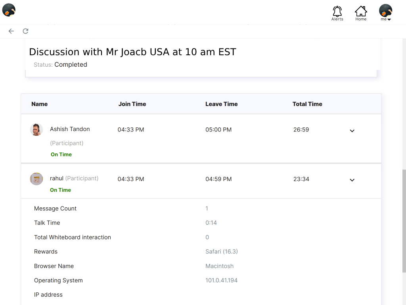Viewport: 406px width, 305px height.
Task: Click the Join Time column header
Action: click(132, 104)
